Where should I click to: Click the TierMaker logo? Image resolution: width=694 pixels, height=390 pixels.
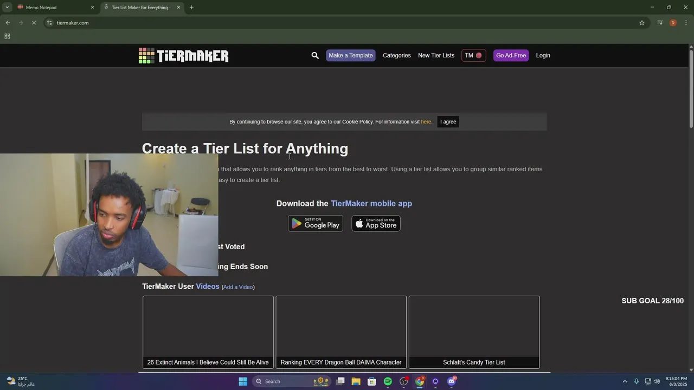click(183, 55)
